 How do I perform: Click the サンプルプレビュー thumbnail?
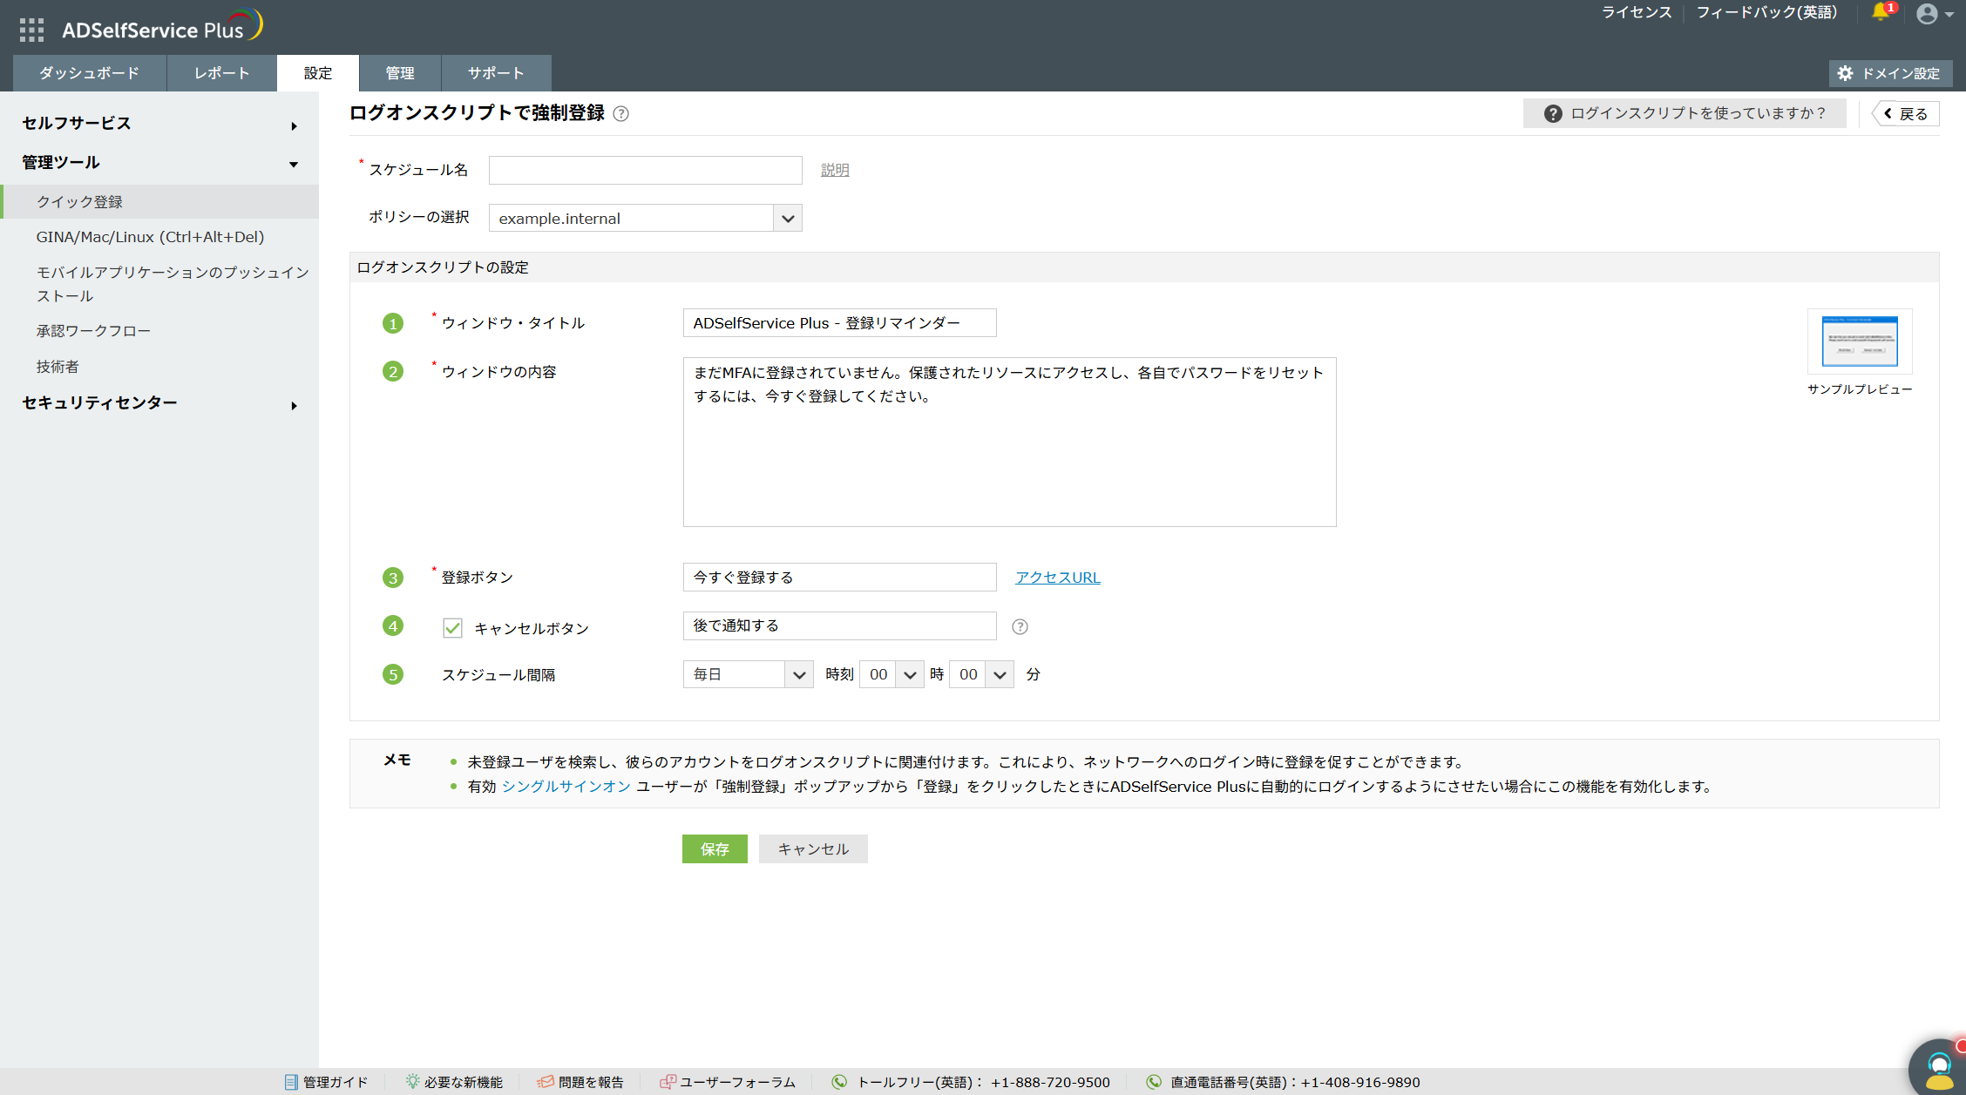tap(1859, 341)
